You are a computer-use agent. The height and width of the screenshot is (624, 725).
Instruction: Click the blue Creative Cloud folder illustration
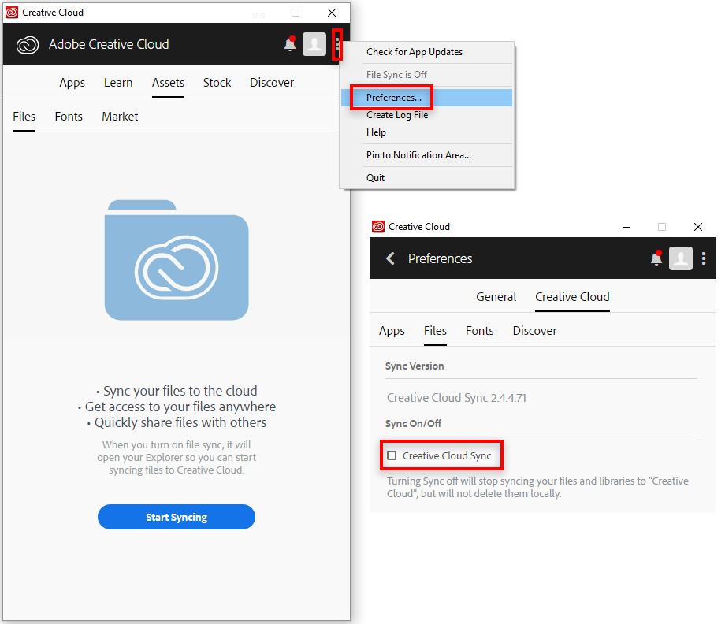[177, 260]
